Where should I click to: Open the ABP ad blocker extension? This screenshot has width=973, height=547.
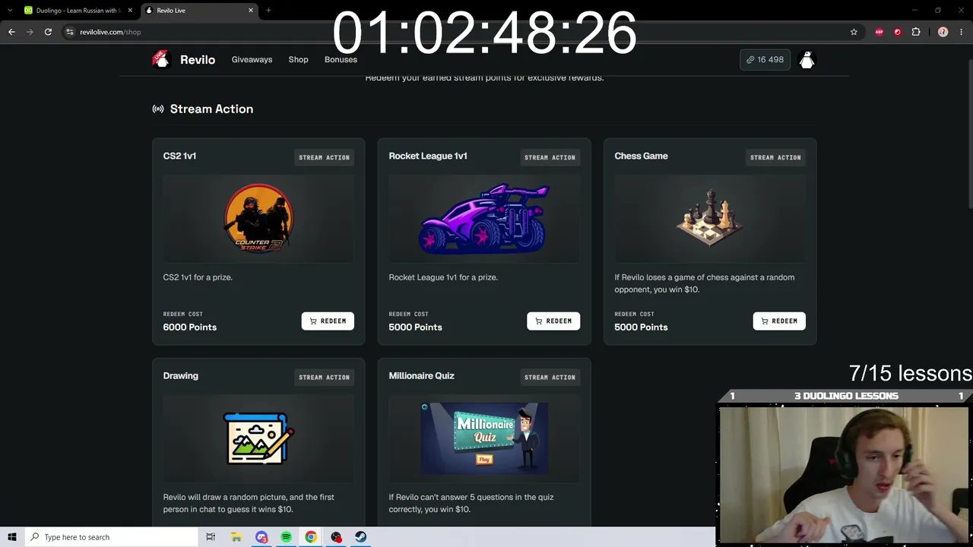click(x=880, y=32)
